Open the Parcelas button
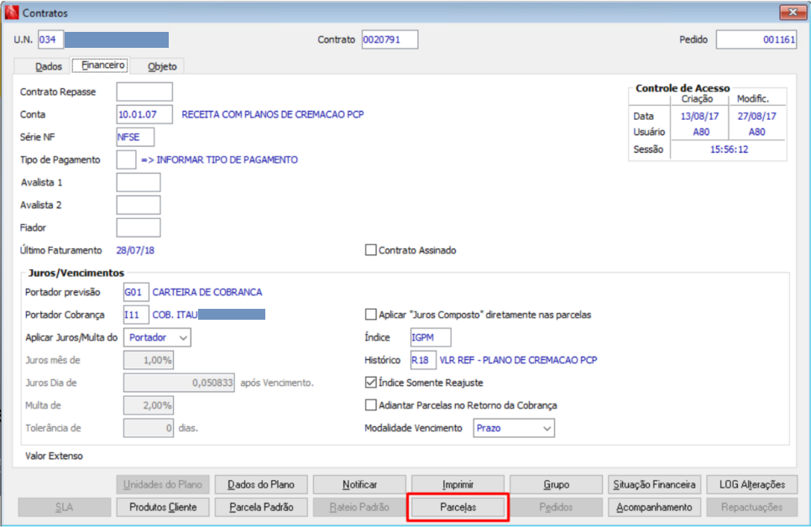Screen dimensions: 811x527 tap(458, 508)
